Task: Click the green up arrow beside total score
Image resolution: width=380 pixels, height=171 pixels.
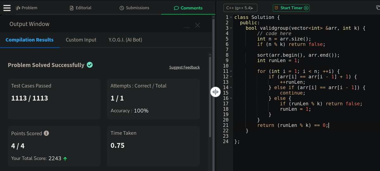Action: [65, 159]
